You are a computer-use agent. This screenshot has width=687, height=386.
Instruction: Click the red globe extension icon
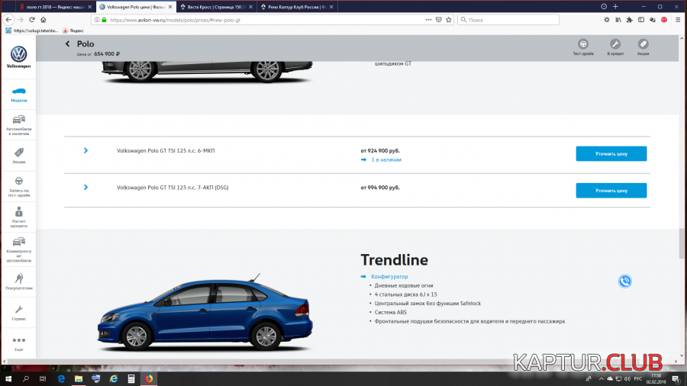click(x=664, y=20)
